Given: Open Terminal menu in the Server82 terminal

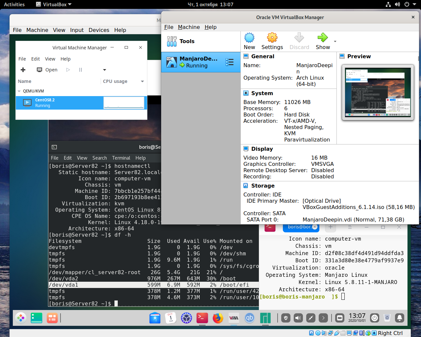Looking at the screenshot, I should pos(121,158).
